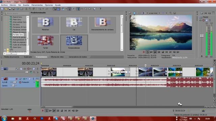Adjust the Master bus volume fader
Viewport: 216px width, 121px height.
coord(202,36)
